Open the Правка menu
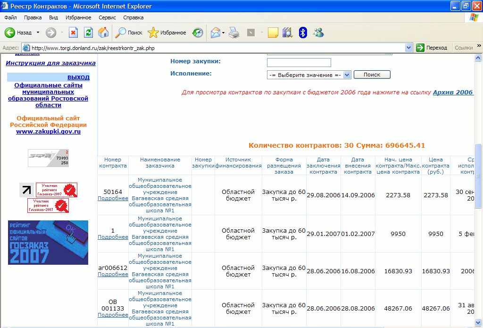The image size is (483, 328). point(33,17)
